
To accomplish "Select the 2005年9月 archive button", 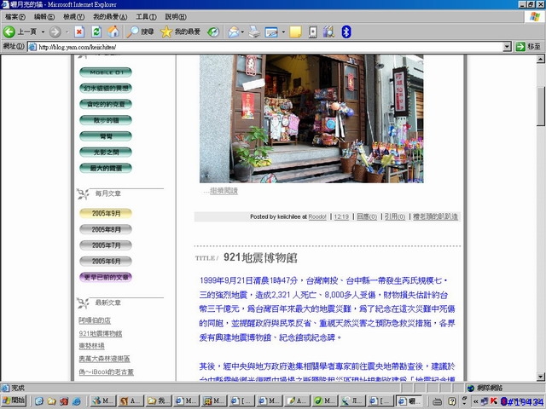I will (106, 214).
